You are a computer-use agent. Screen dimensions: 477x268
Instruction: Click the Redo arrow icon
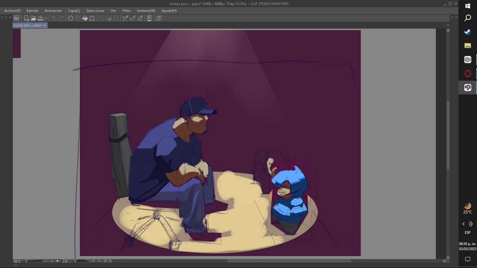coord(61,18)
